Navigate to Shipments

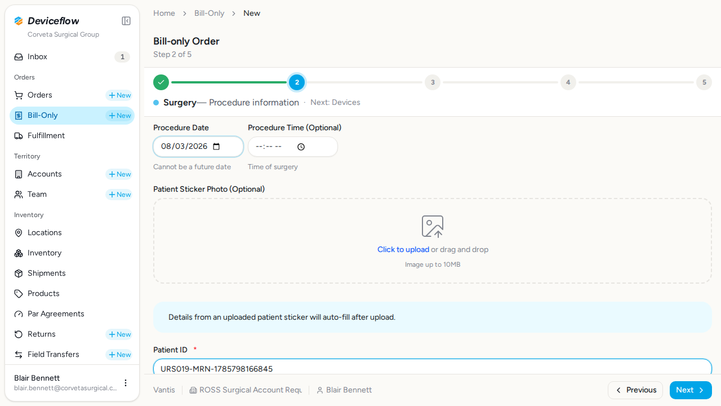pos(72,273)
